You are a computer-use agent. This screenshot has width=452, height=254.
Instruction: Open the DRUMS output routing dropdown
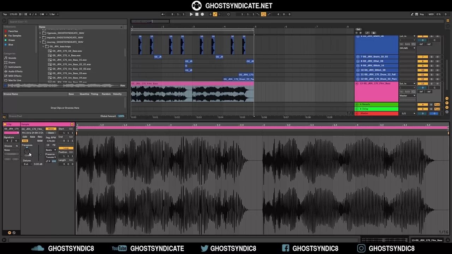pos(408,48)
